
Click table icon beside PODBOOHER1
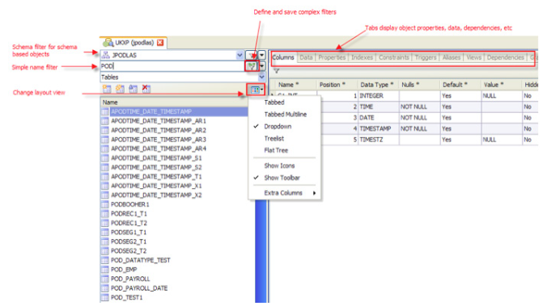coord(104,205)
